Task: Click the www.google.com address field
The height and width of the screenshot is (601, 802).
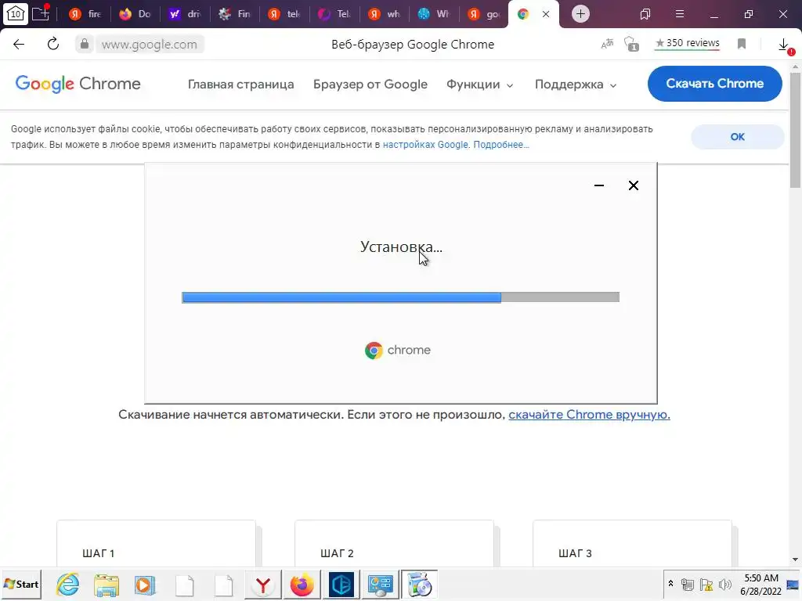Action: [150, 45]
